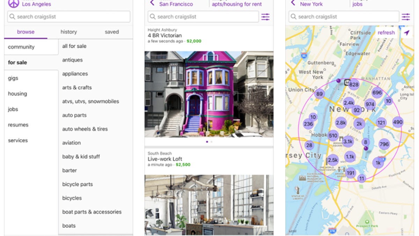Image resolution: width=419 pixels, height=236 pixels.
Task: Select the 796 cluster marker on map
Action: [384, 144]
